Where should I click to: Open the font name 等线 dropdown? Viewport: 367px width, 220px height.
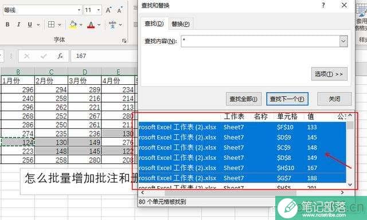click(x=79, y=10)
